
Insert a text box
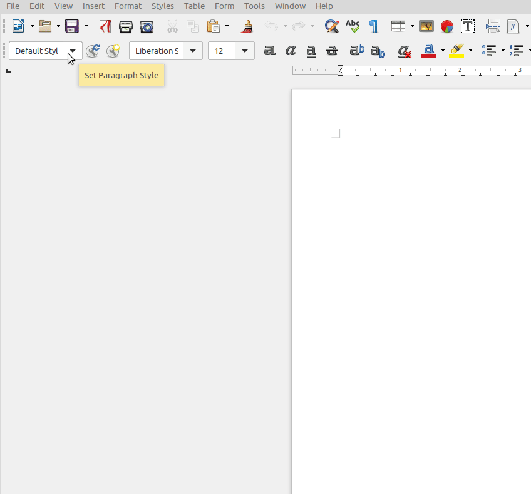pyautogui.click(x=467, y=26)
